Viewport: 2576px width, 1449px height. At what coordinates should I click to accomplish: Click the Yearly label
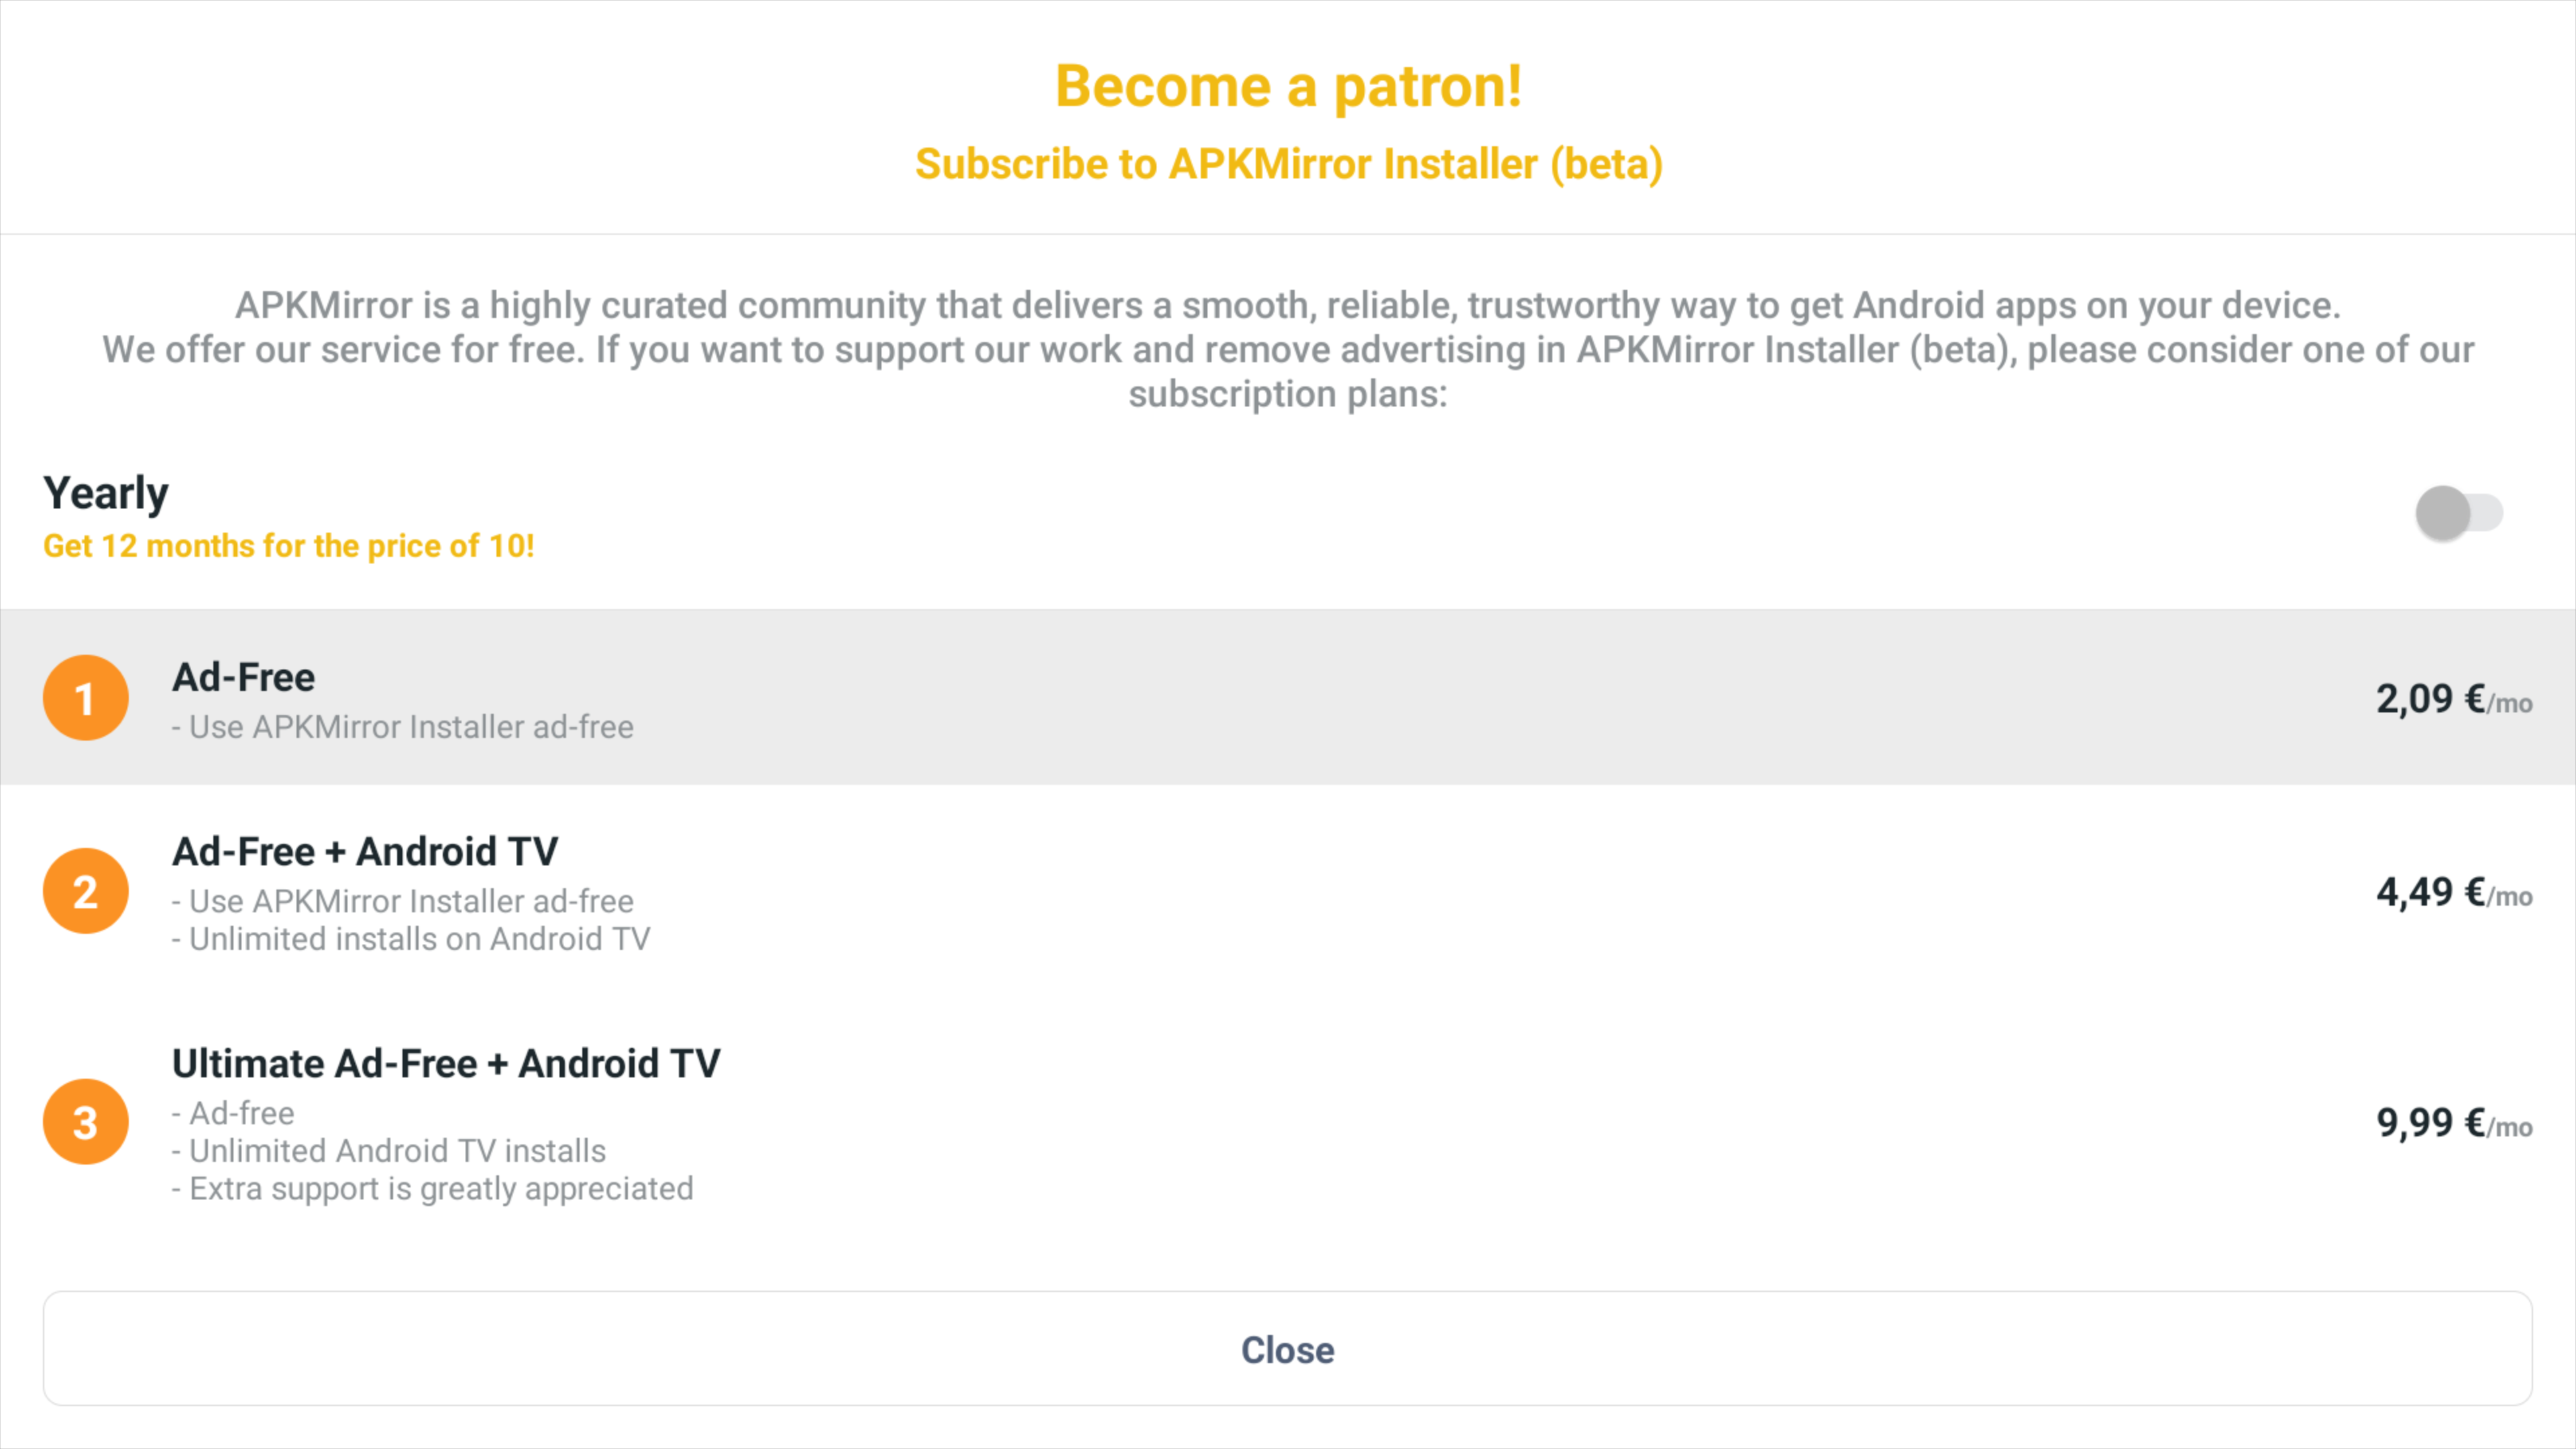tap(106, 493)
